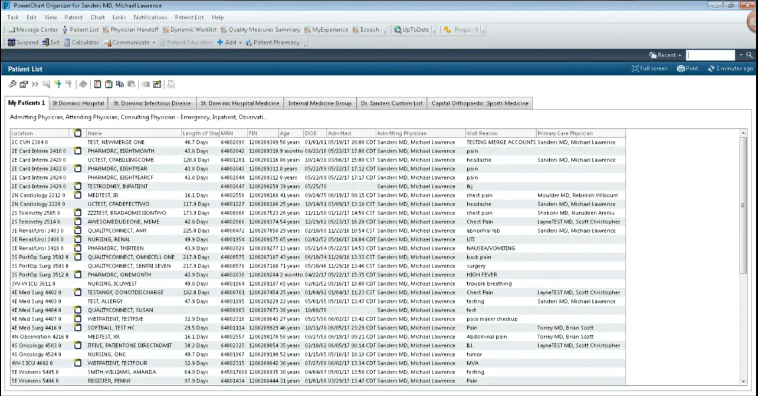Click the chart icon beside SOFTBALL, TEST HC
The height and width of the screenshot is (396, 758).
78,328
